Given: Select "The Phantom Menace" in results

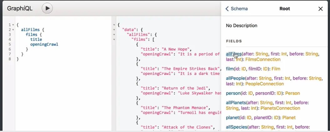Looking at the screenshot, I should point(185,108).
